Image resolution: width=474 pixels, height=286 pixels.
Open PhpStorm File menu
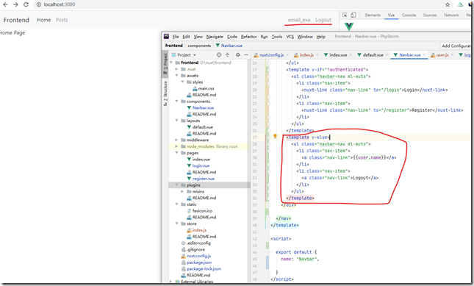tap(176, 37)
